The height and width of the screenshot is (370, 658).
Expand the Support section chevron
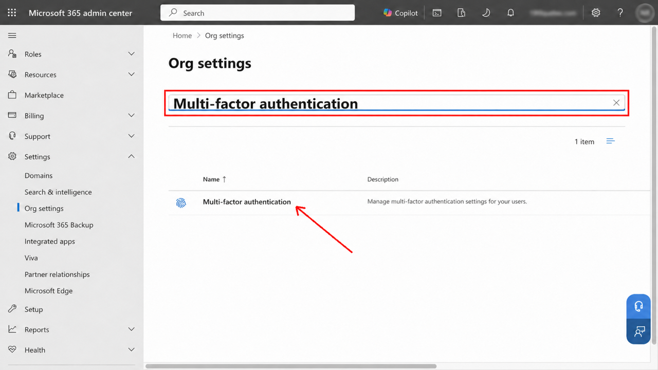[131, 136]
